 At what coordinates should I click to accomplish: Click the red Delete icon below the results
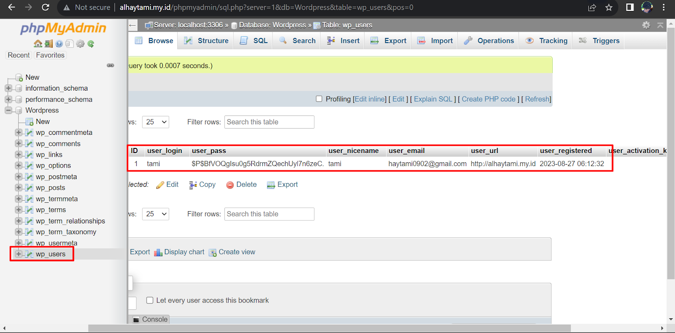coord(230,185)
